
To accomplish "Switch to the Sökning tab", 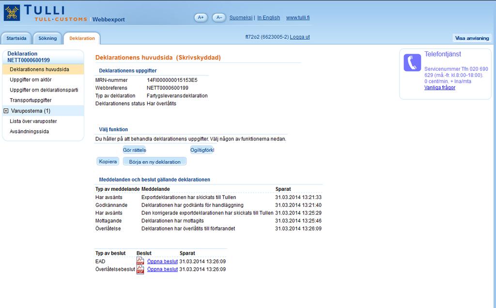I will click(x=47, y=38).
